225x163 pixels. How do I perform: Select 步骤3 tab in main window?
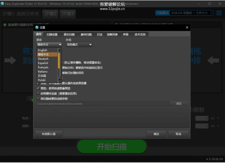pos(68,14)
